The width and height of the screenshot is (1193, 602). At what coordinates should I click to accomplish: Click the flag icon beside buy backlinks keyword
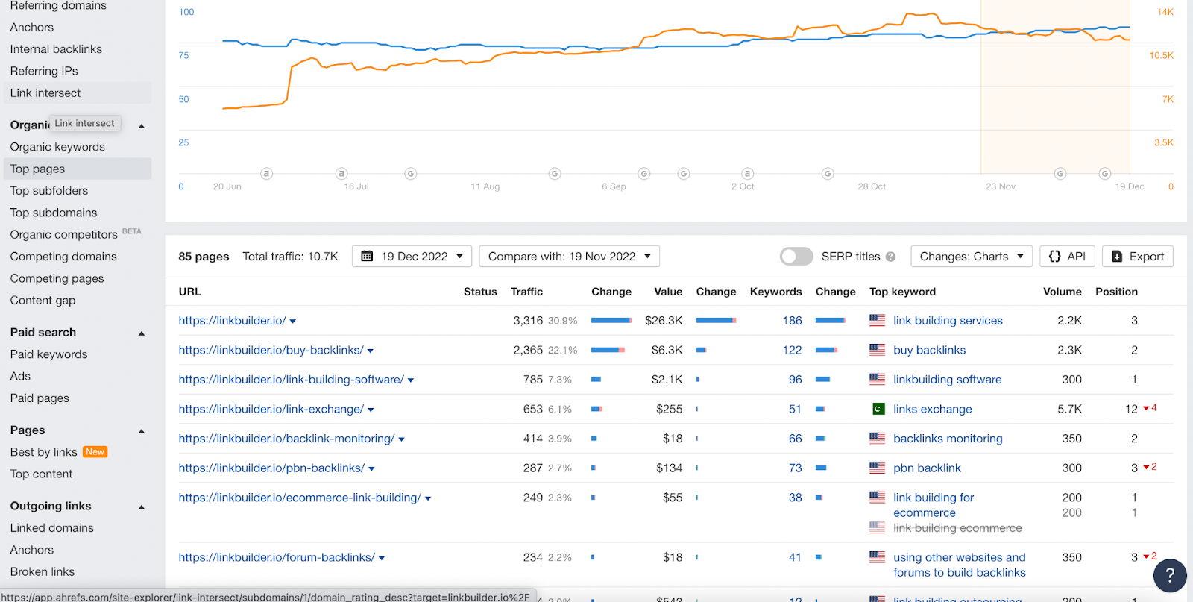[877, 350]
